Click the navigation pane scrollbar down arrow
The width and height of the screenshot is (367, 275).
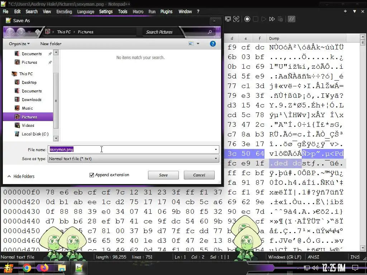[x=56, y=139]
